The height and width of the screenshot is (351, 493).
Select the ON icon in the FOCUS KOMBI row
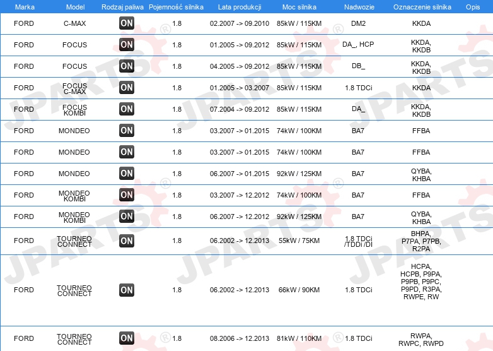click(127, 109)
